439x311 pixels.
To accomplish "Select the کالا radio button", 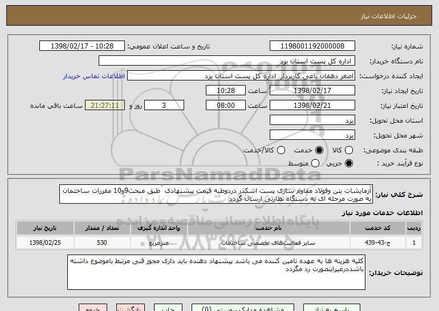I will point(349,150).
